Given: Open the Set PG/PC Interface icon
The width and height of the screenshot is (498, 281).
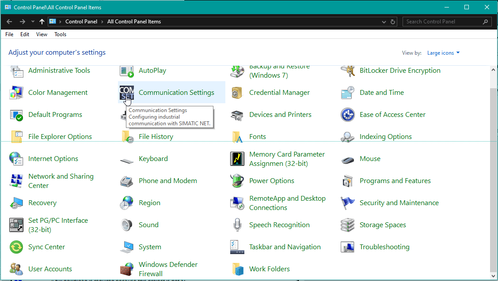Looking at the screenshot, I should pyautogui.click(x=16, y=225).
